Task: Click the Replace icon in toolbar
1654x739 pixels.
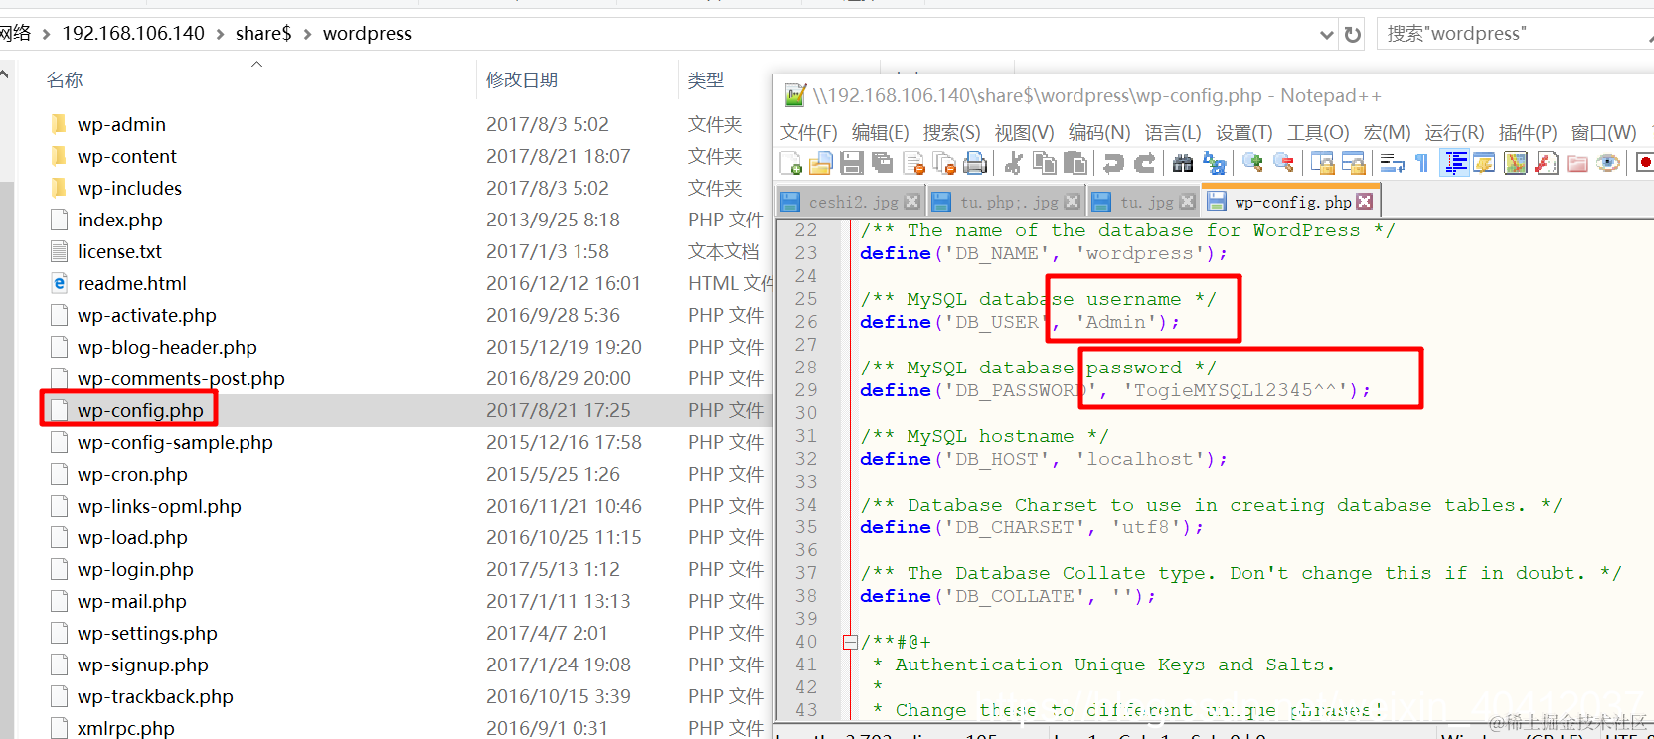Action: pos(1214,163)
